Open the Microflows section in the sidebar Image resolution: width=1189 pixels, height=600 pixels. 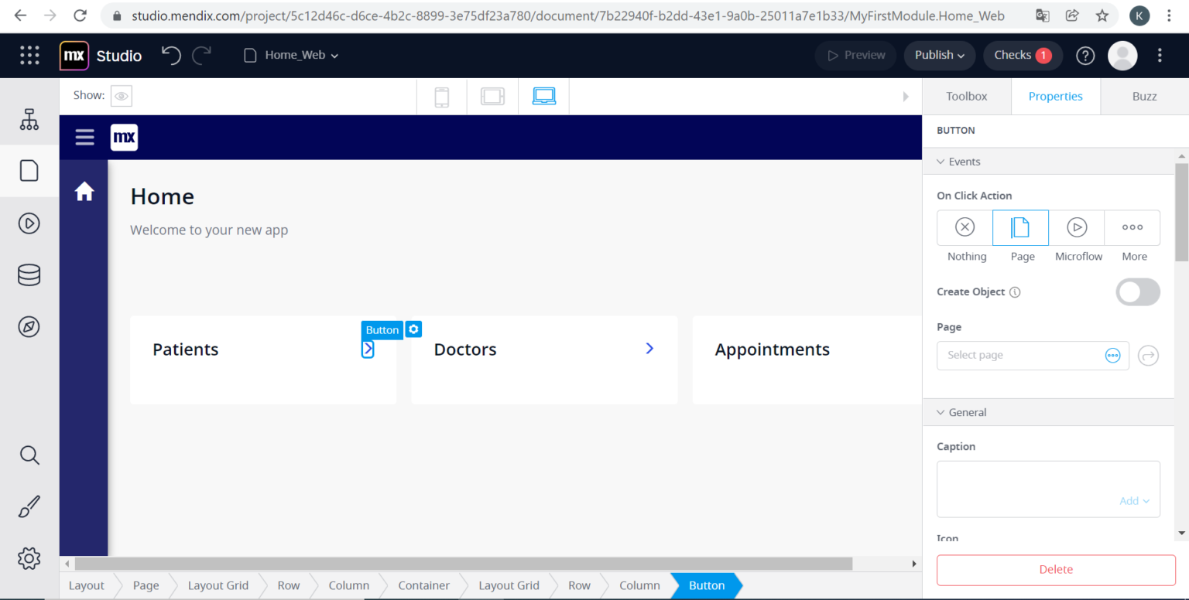[29, 223]
